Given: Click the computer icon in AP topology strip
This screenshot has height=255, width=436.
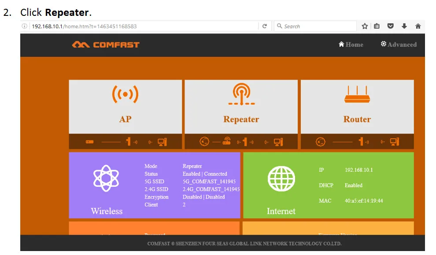Looking at the screenshot, I should click(162, 142).
